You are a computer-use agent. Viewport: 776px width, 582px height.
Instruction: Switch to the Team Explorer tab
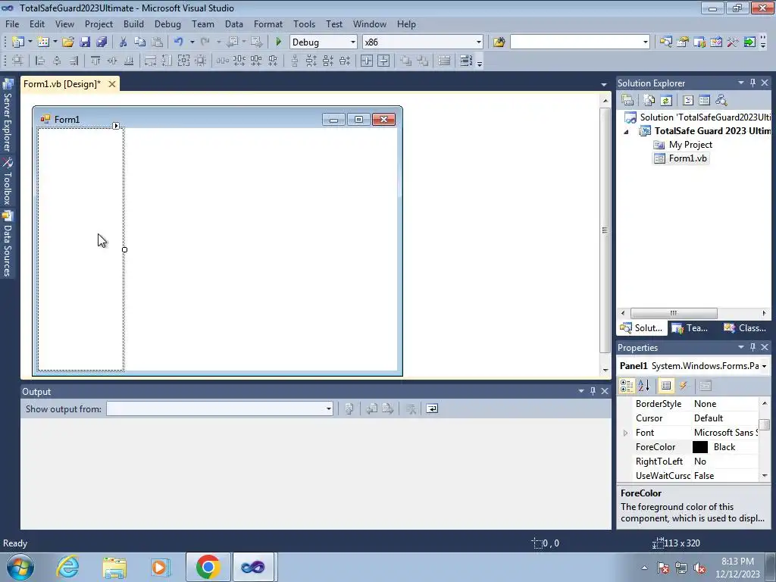(691, 328)
